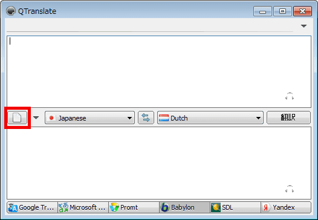Click the QTranslate title bar app icon
Viewport: 318px width, 220px height.
point(10,11)
